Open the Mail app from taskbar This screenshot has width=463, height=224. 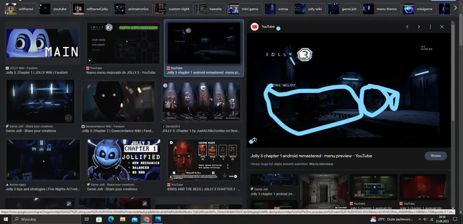coord(135,219)
